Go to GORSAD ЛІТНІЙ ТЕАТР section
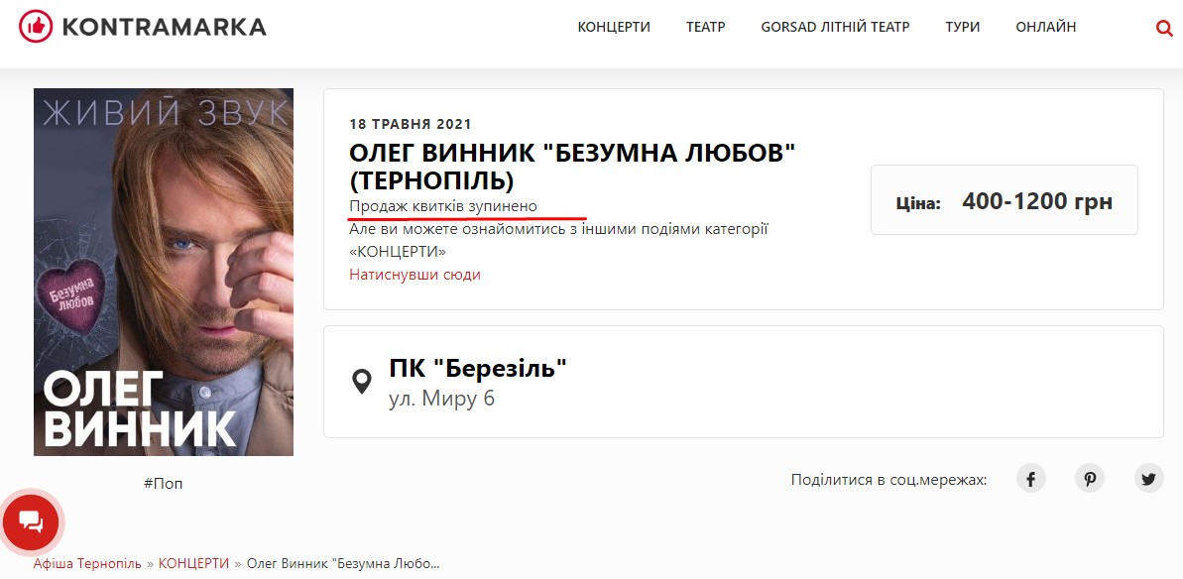 click(x=835, y=27)
